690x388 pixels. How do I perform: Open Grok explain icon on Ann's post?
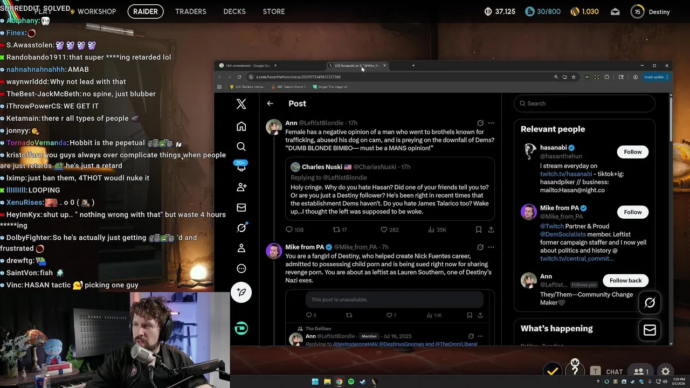(x=480, y=123)
